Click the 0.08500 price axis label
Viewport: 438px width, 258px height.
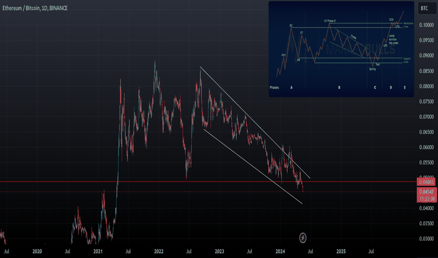pyautogui.click(x=426, y=71)
